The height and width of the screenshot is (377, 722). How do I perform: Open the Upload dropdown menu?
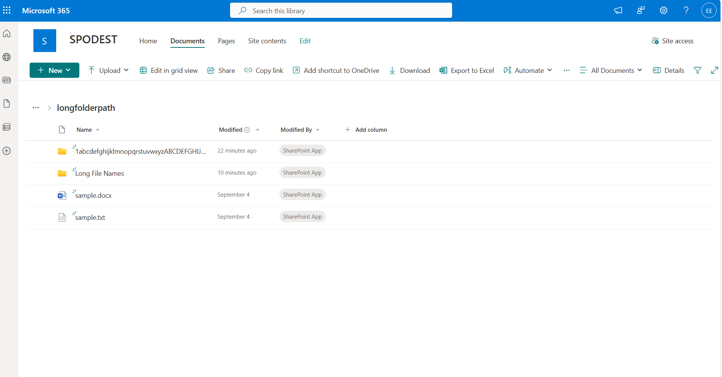tap(109, 71)
